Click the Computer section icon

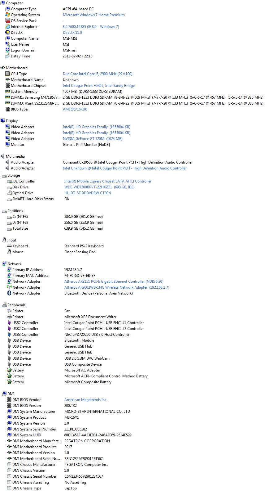[3, 3]
